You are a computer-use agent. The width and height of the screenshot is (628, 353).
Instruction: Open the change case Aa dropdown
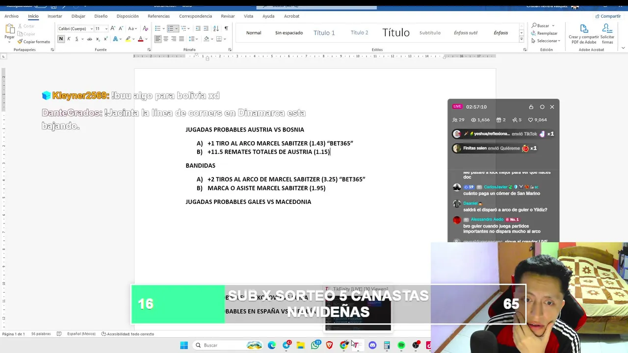point(132,28)
